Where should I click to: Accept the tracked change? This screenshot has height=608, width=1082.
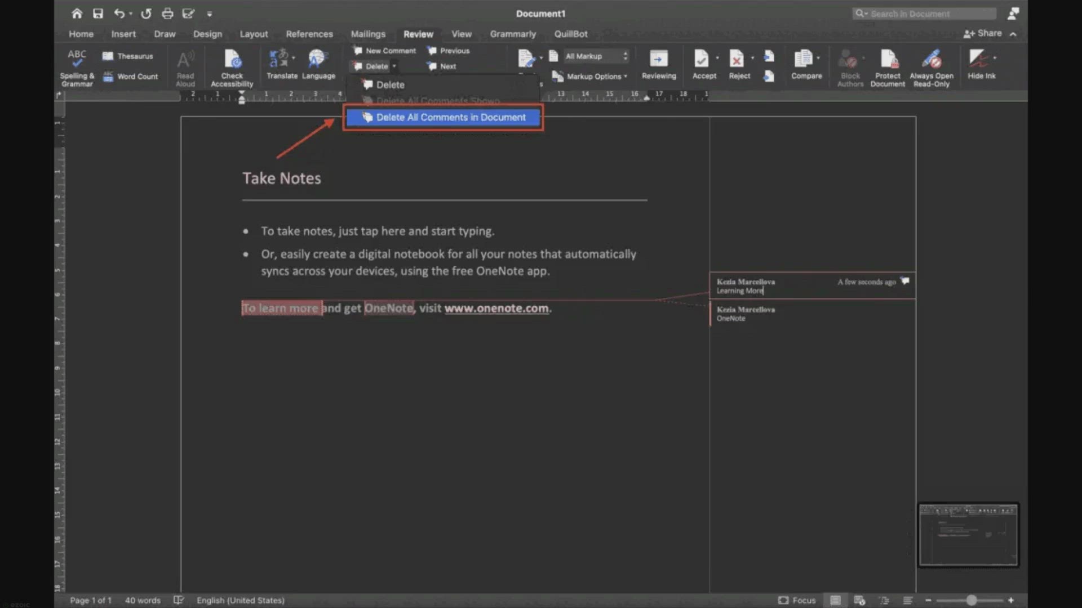click(x=702, y=60)
